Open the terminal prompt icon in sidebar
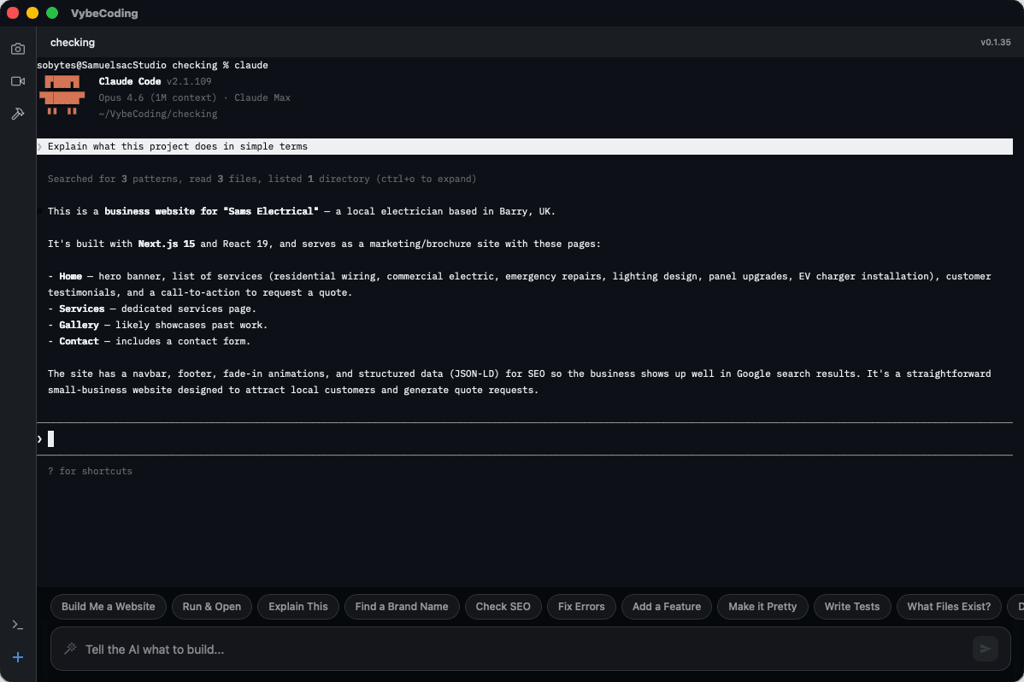Image resolution: width=1024 pixels, height=682 pixels. pos(18,626)
